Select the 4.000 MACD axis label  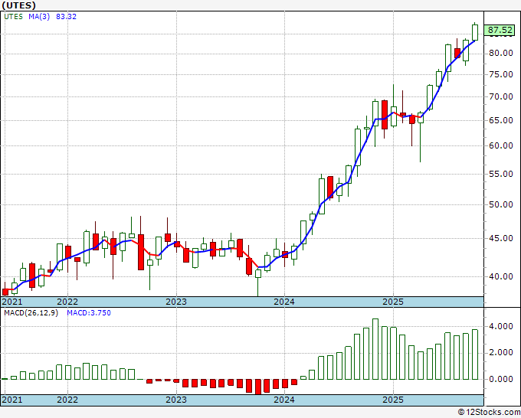(501, 326)
